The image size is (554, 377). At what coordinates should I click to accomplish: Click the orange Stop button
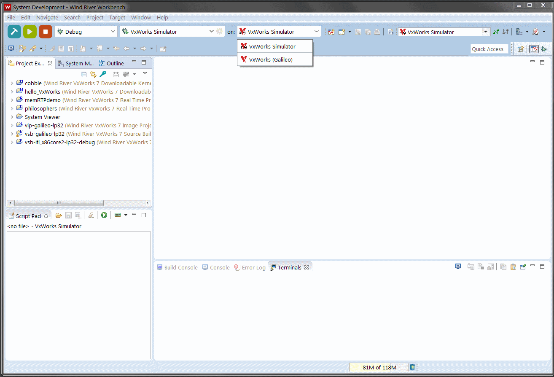coord(46,32)
